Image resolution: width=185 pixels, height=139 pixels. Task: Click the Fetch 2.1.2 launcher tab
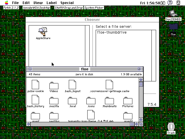click(11, 8)
